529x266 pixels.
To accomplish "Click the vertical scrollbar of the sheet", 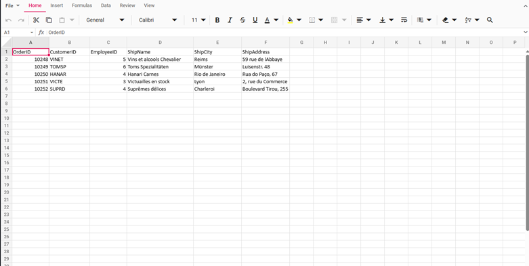I will tap(527, 142).
